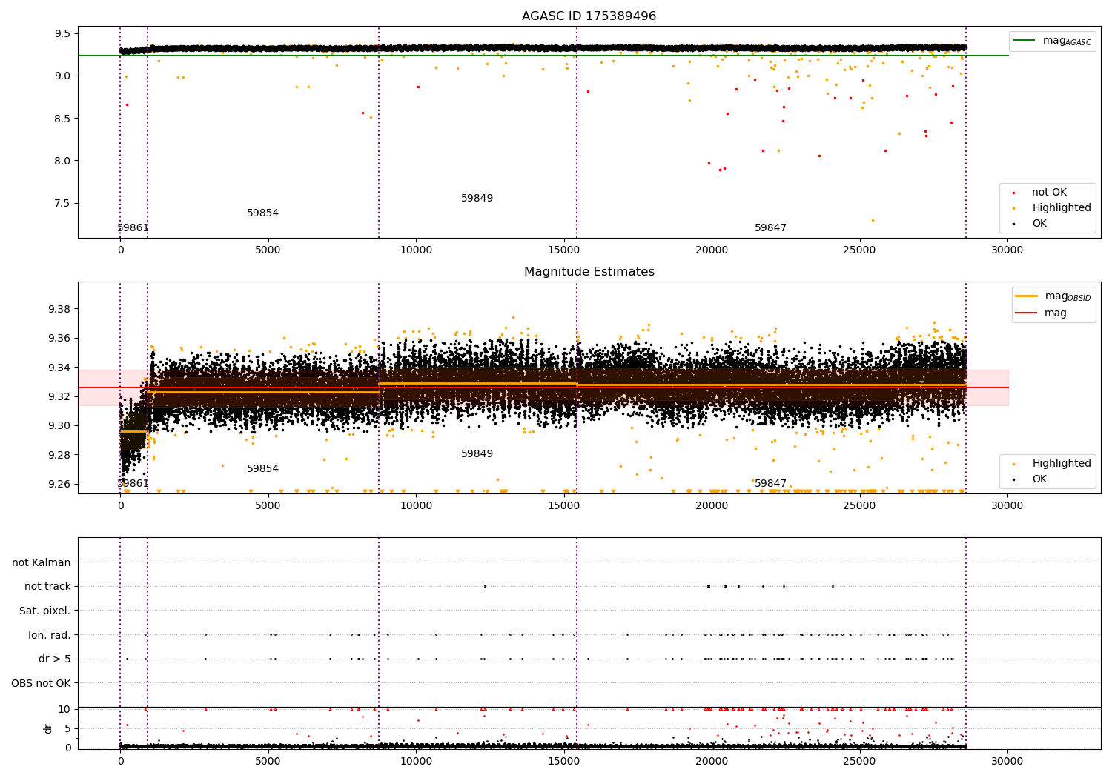Click the 'OBS not OK' row label
Screen dimensions: 1112x778
42,683
